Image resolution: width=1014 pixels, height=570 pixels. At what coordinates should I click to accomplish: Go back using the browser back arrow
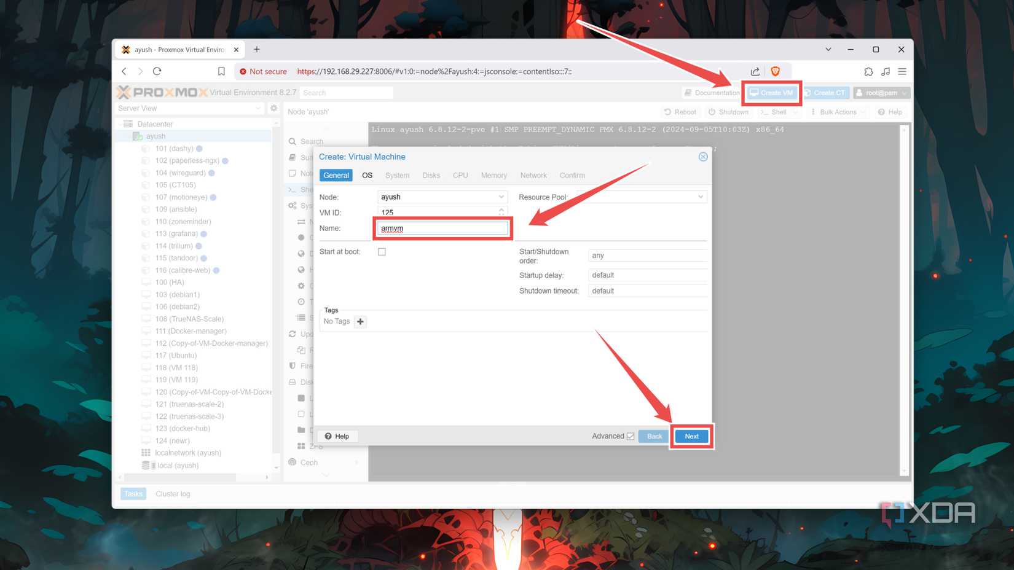point(124,71)
